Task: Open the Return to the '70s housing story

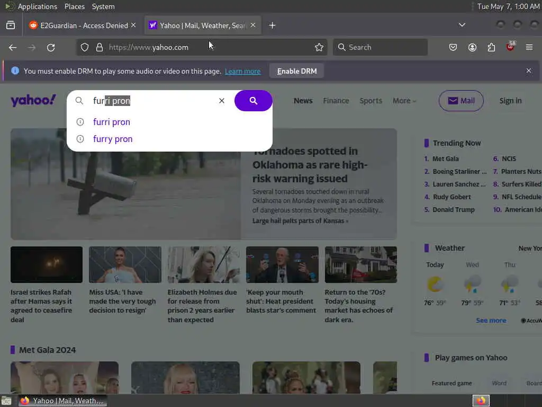Action: [x=359, y=306]
